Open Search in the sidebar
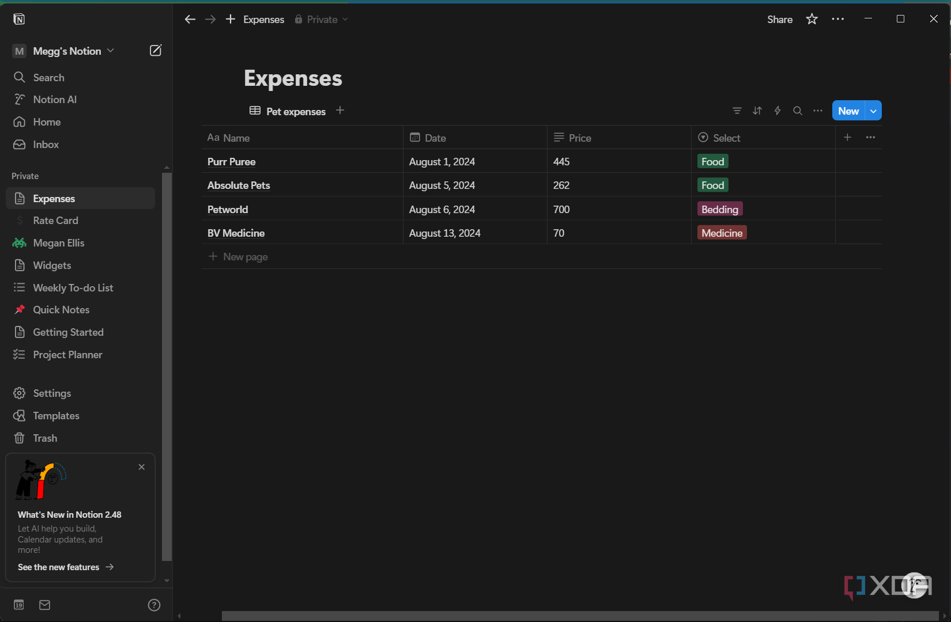 pyautogui.click(x=81, y=77)
